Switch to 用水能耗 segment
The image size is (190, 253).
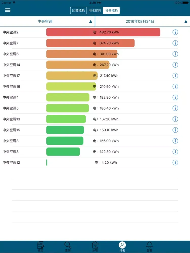(x=95, y=11)
